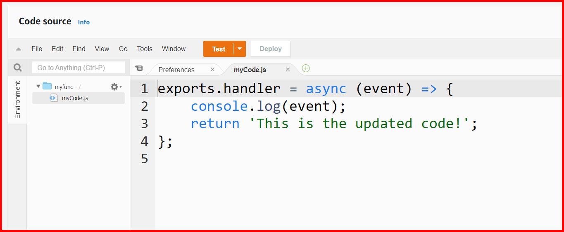Open the Window menu

tap(174, 49)
